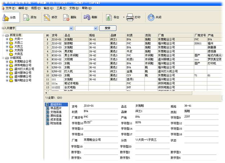Click the 修改 (Modify) toolbar icon
Image resolution: width=225 pixels, height=163 pixels.
50,17
